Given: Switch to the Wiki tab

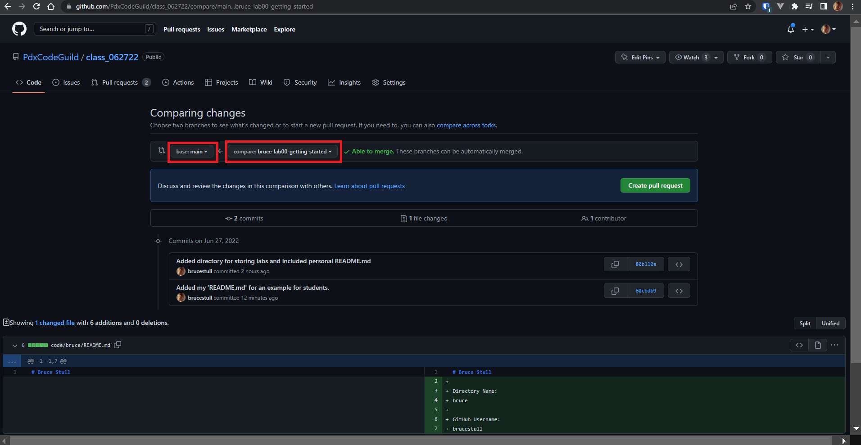Looking at the screenshot, I should [261, 82].
